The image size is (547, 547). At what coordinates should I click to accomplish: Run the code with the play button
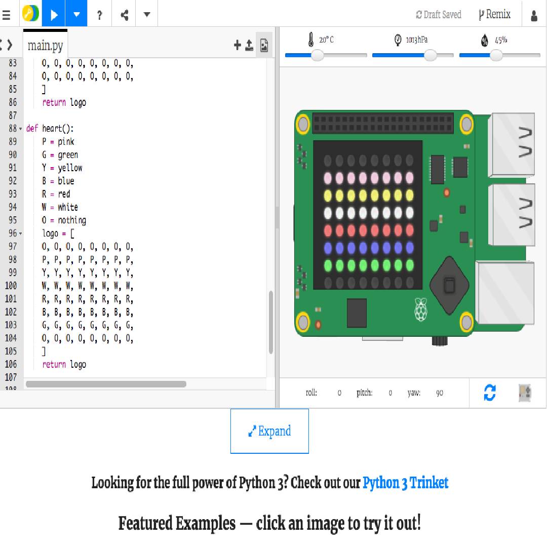pyautogui.click(x=53, y=14)
